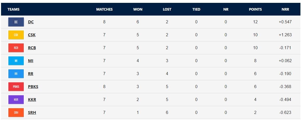Open the DC team name link

(31, 22)
